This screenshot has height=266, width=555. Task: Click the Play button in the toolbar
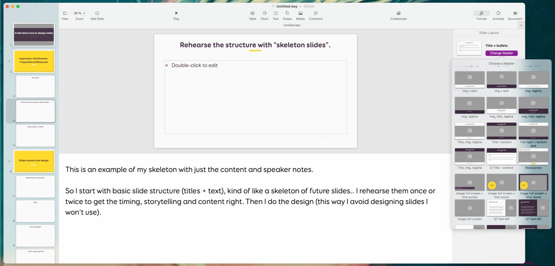tap(176, 13)
